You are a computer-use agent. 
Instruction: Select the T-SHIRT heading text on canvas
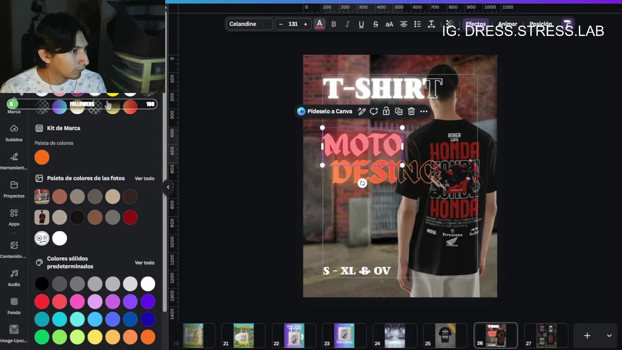[382, 88]
